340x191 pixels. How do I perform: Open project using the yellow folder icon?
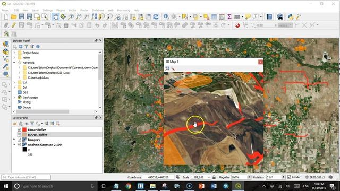tap(14, 16)
